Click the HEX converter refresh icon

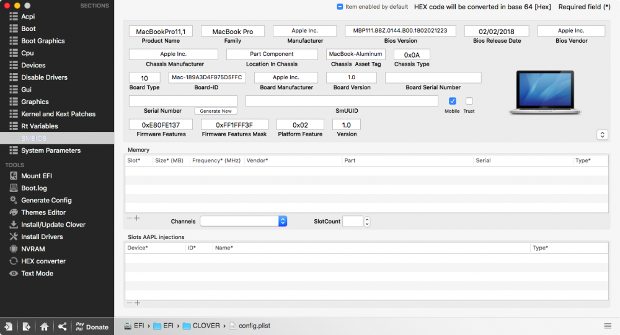coord(14,261)
